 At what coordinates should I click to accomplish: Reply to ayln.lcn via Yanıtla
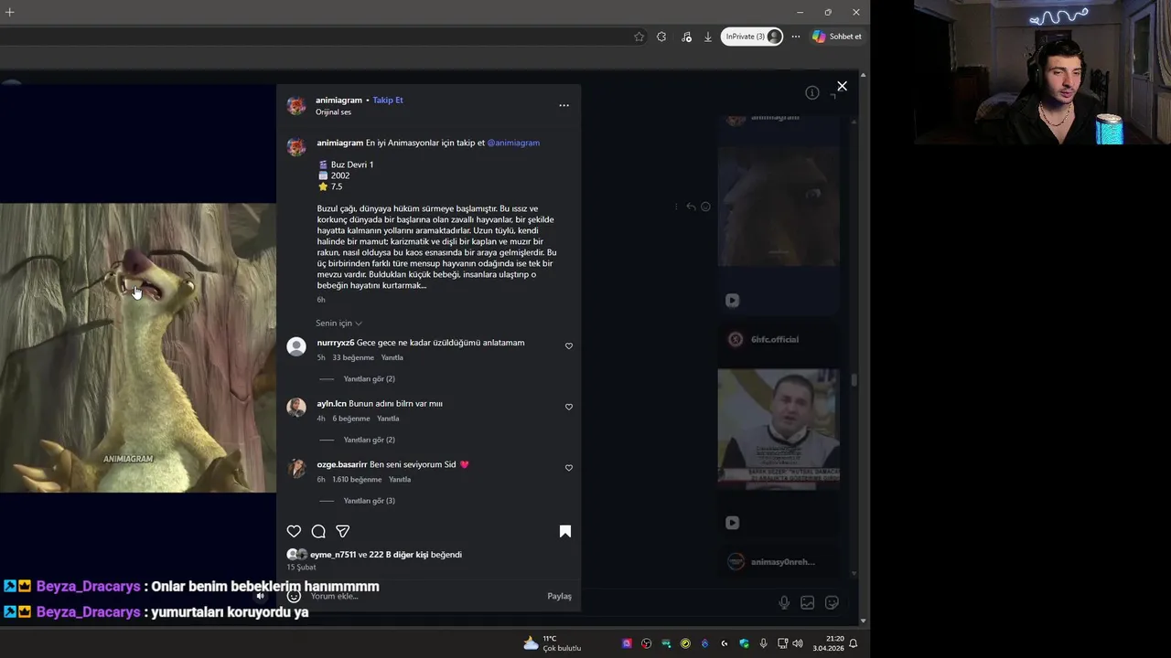[x=388, y=419]
